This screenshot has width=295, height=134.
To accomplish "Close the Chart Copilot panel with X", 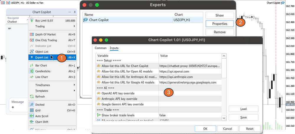I will [75, 12].
